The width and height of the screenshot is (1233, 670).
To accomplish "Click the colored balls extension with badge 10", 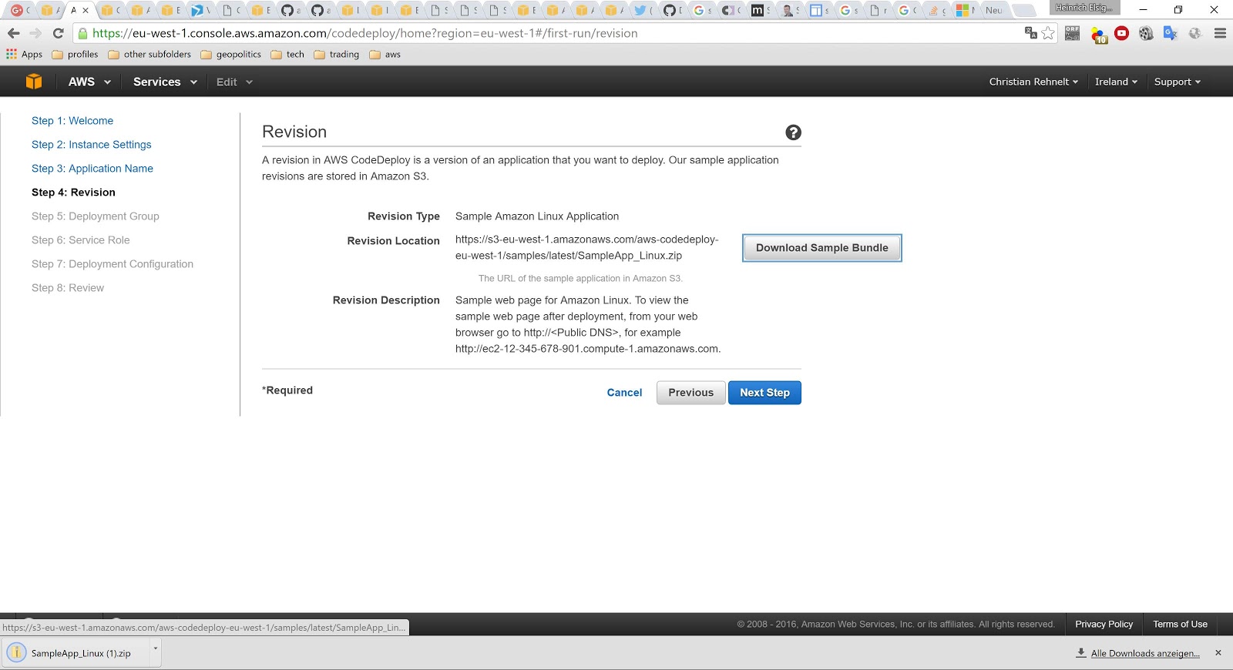I will 1099,34.
